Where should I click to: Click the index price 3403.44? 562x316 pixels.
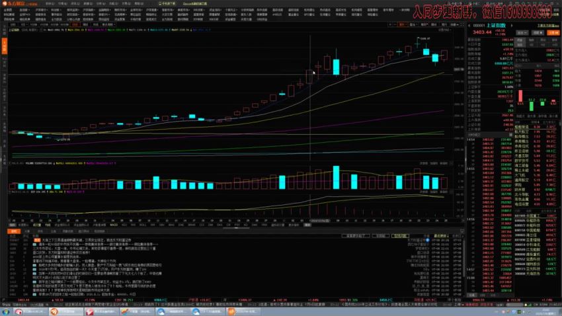click(482, 32)
